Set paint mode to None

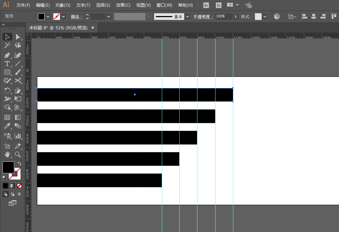click(x=19, y=186)
